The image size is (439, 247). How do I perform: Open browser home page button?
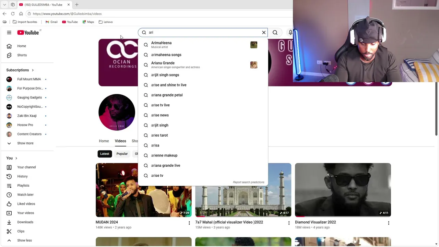21,14
